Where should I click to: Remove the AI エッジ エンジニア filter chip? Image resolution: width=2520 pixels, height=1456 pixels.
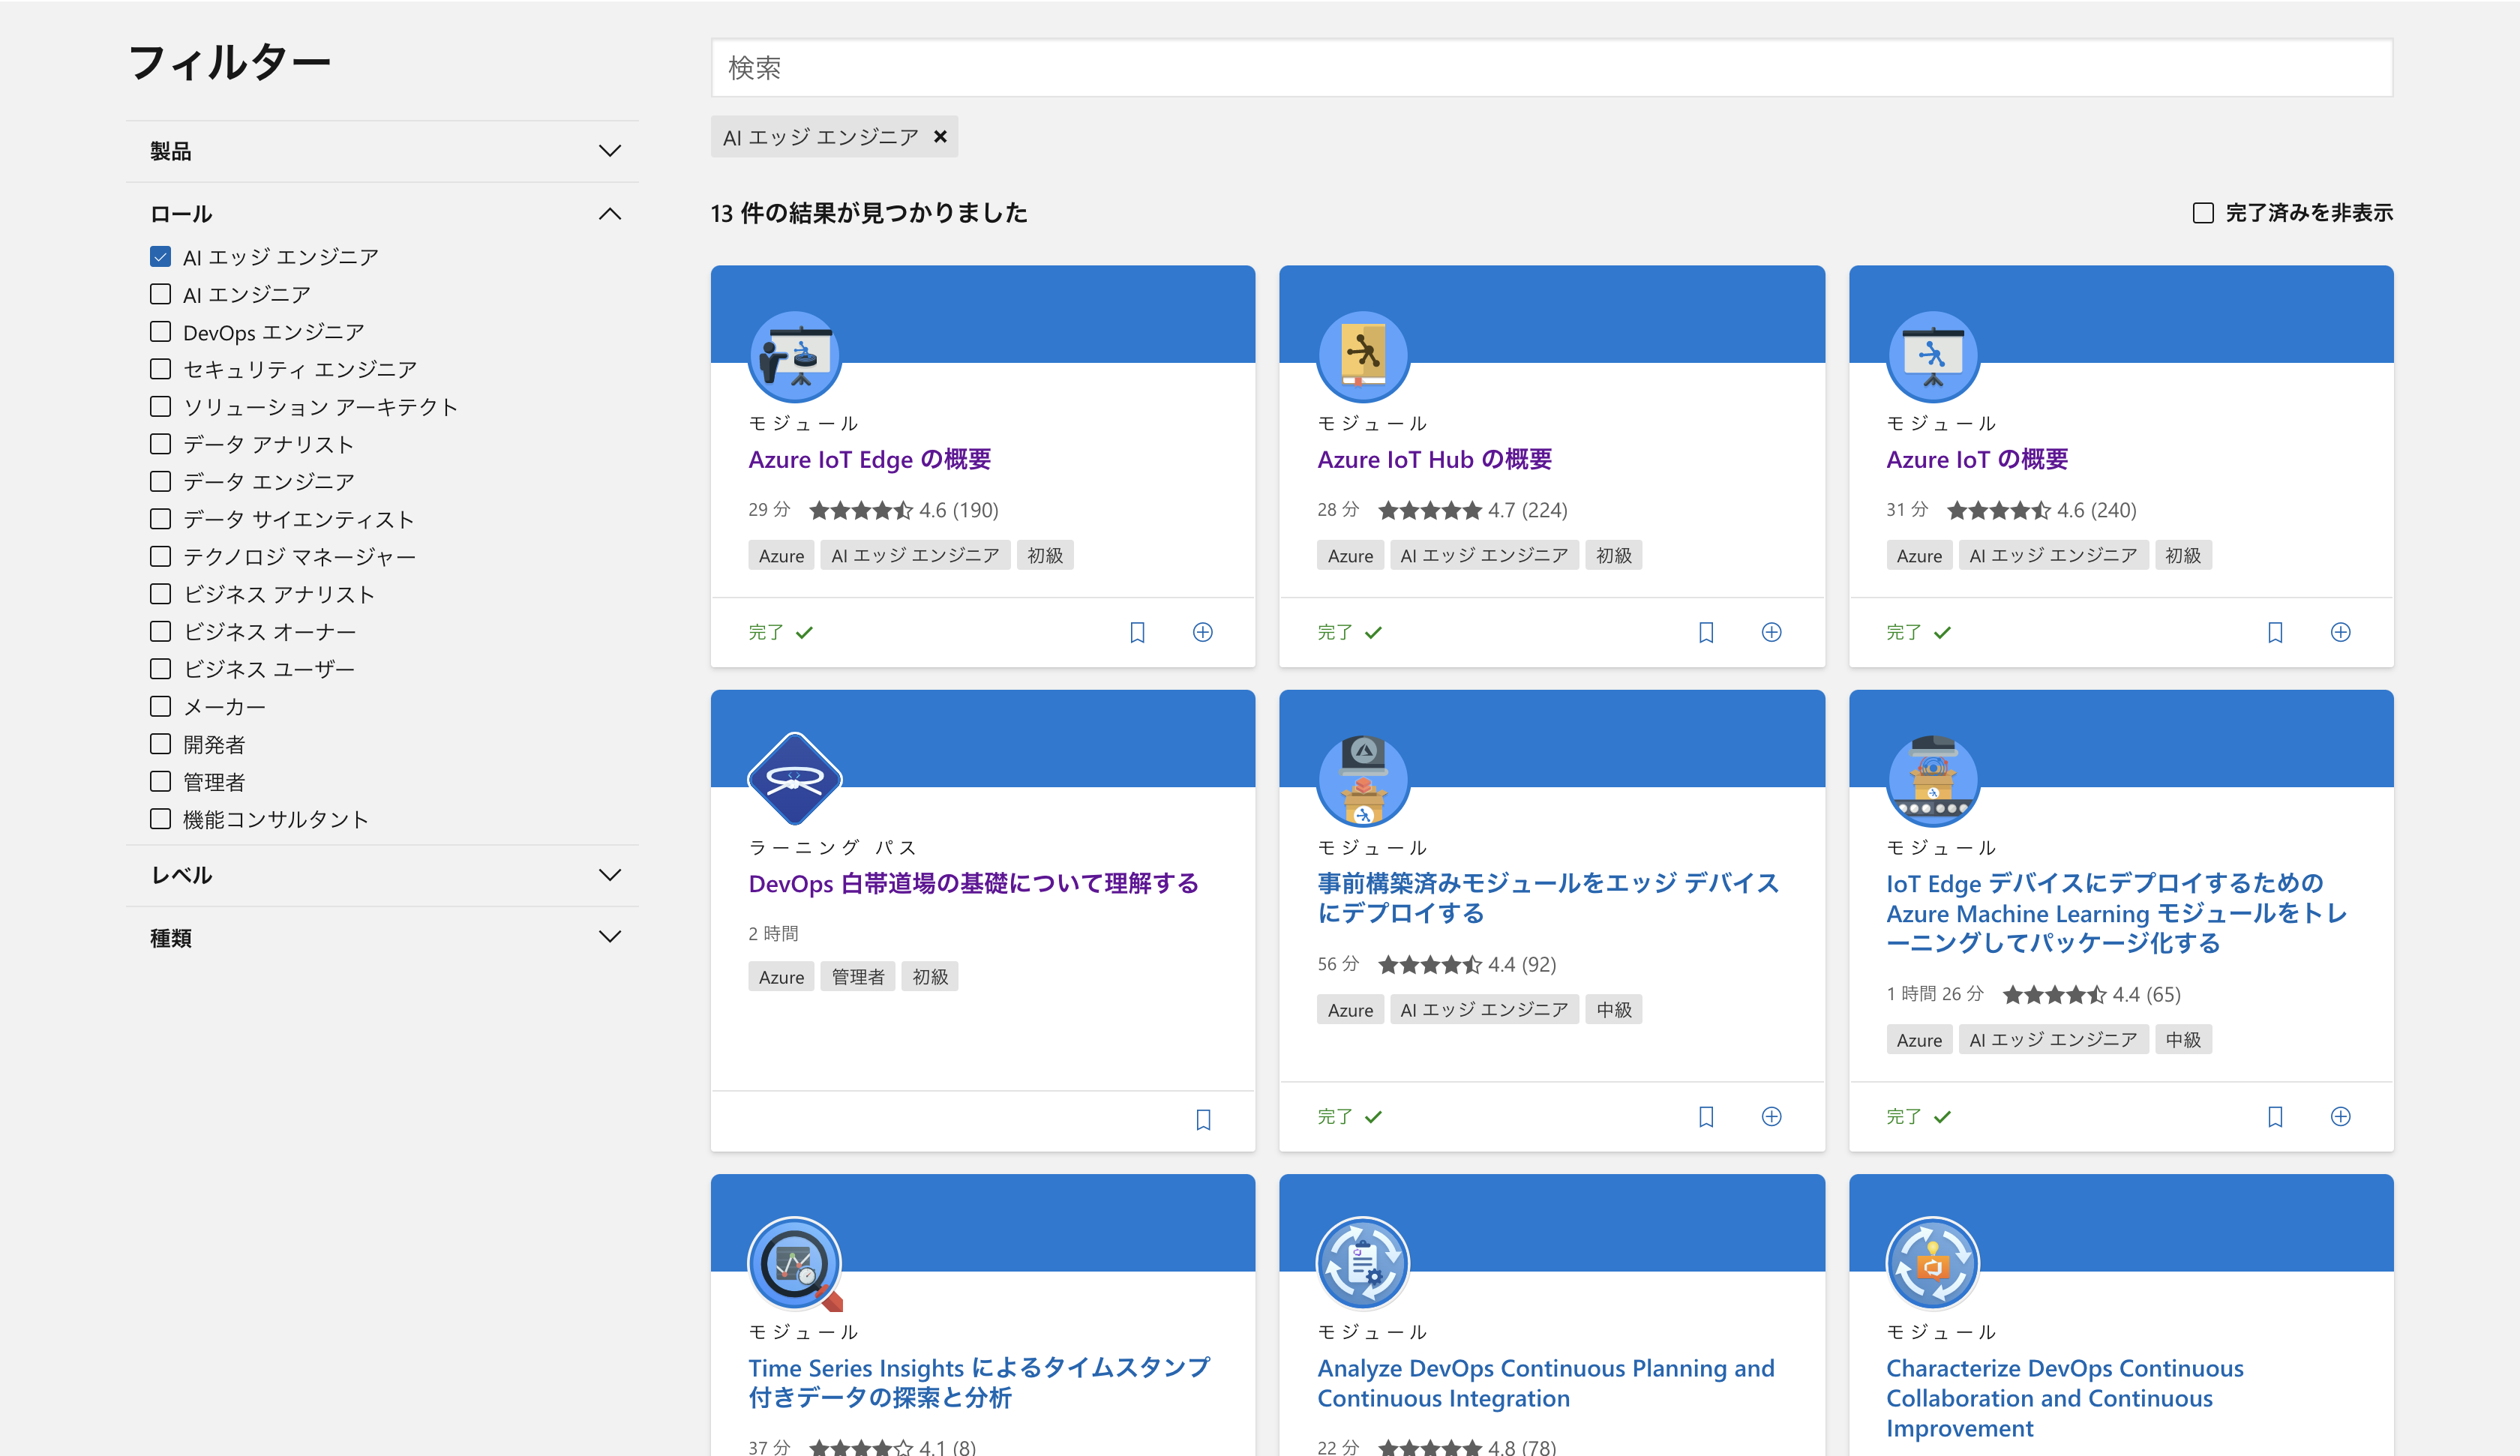click(940, 136)
